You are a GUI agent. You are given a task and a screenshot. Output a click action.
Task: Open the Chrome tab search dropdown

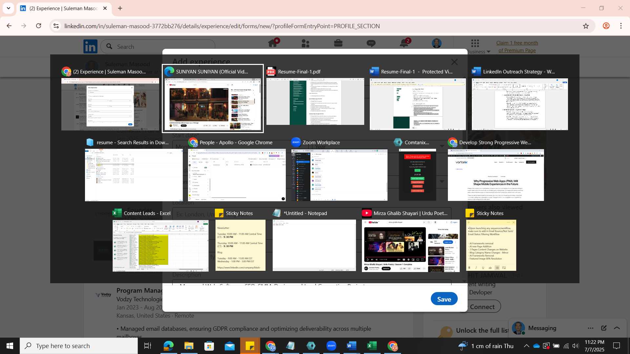click(9, 8)
